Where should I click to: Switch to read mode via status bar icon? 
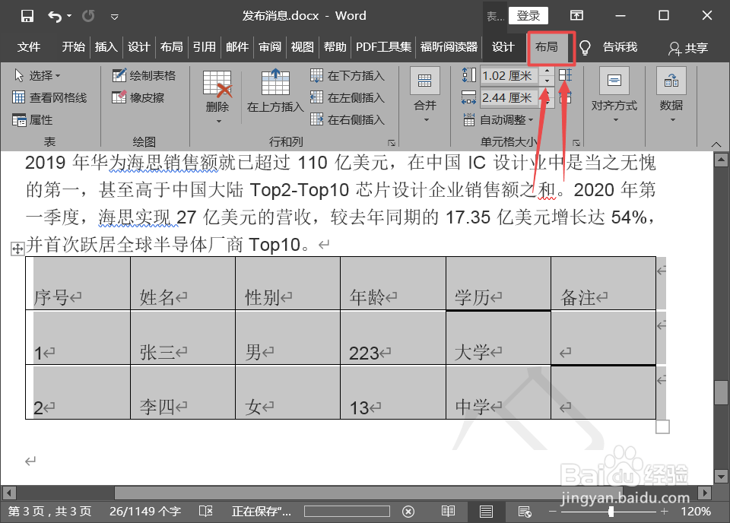[x=449, y=512]
